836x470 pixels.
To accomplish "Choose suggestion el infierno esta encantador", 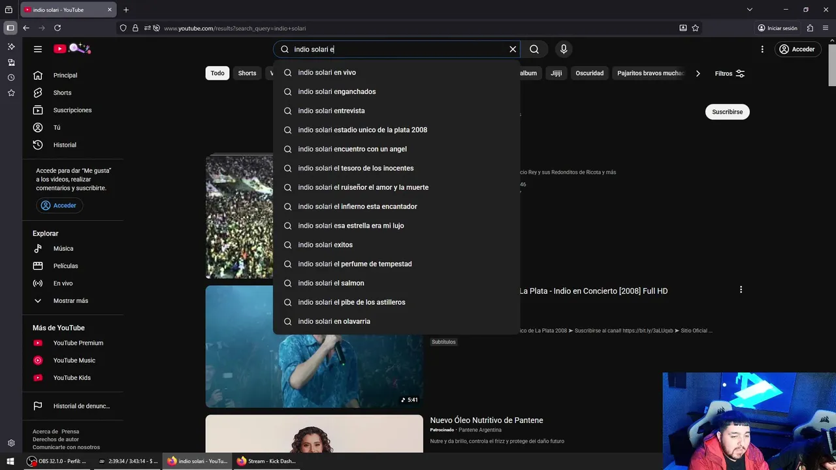I will pyautogui.click(x=396, y=206).
